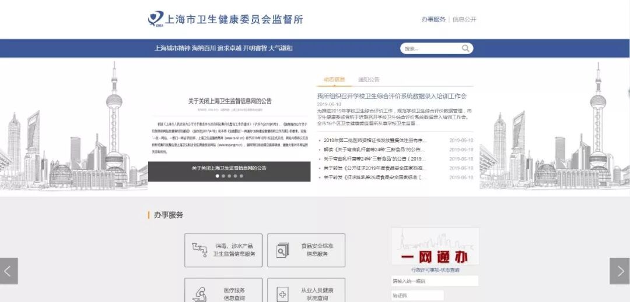Open news item 关于转发《公开征求2019年度食品安全国家标准
This screenshot has height=302, width=630.
point(374,168)
